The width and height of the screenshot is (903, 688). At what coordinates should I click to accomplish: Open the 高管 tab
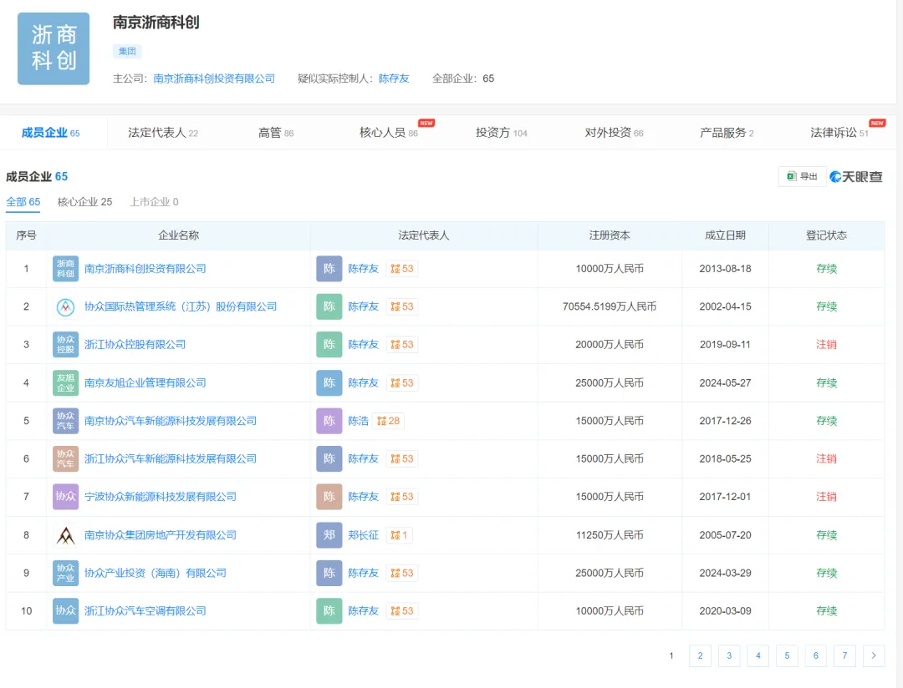tap(276, 133)
